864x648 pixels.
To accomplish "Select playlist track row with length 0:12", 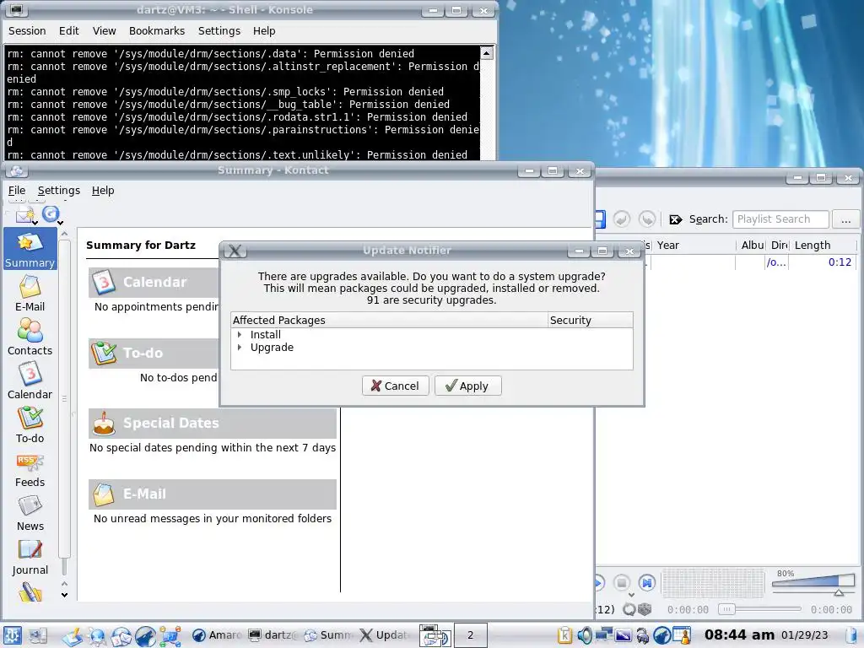I will [727, 262].
